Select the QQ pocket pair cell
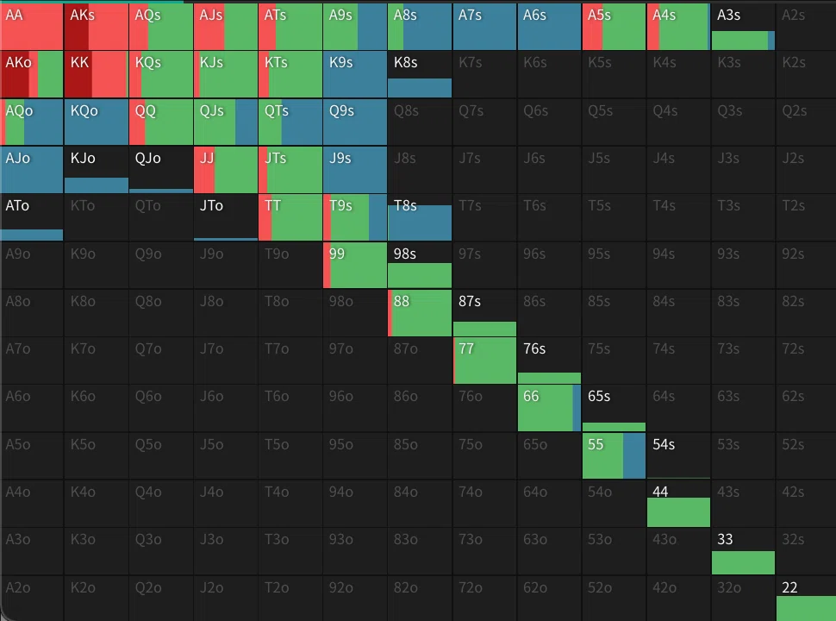836x621 pixels. pos(161,122)
